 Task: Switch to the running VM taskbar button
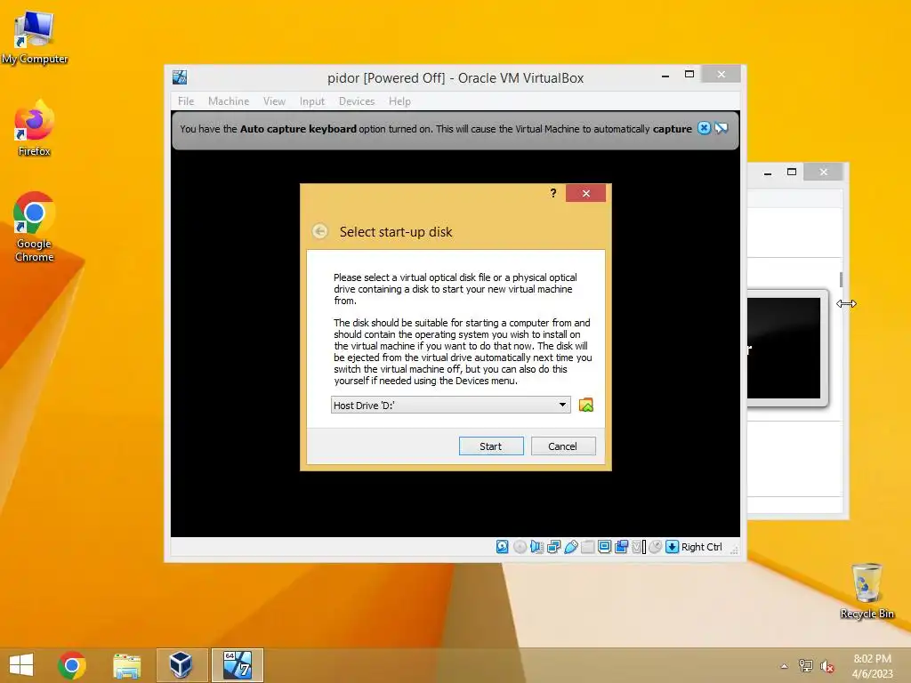(237, 665)
